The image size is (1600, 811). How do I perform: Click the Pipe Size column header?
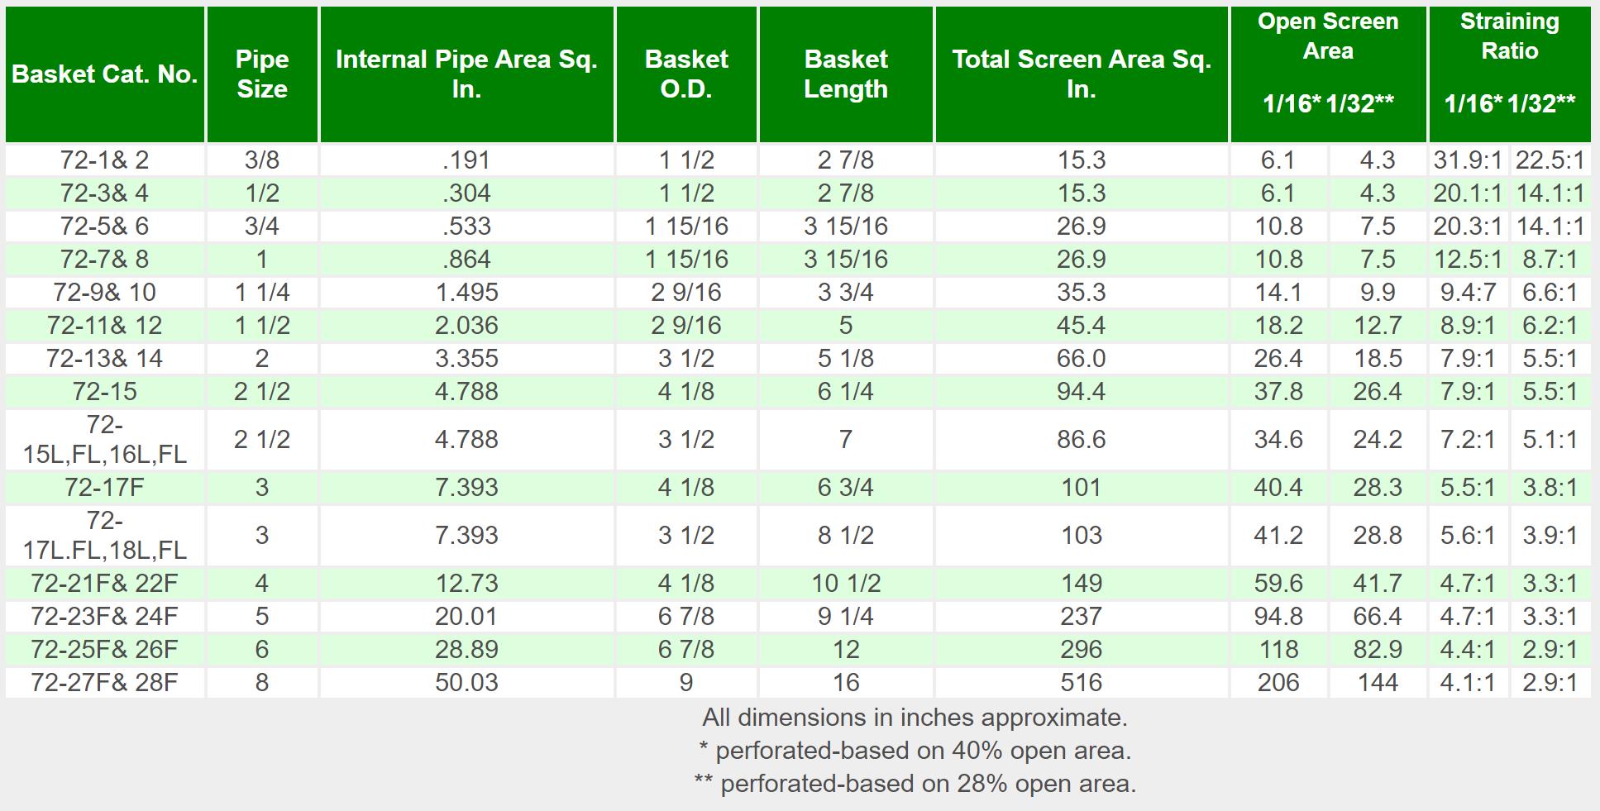(262, 74)
